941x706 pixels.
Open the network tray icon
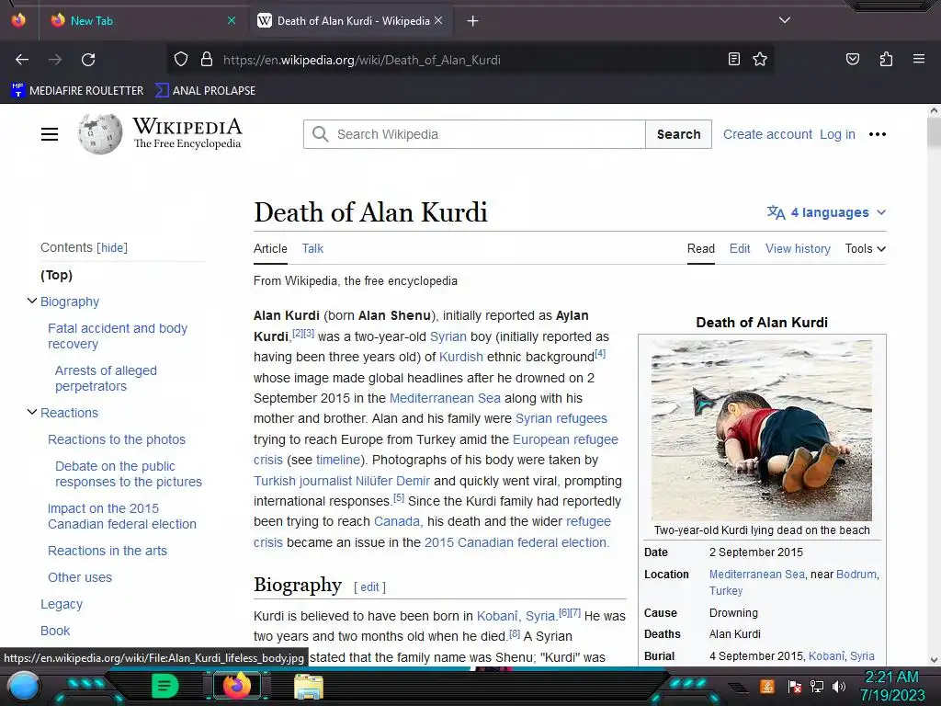(817, 687)
